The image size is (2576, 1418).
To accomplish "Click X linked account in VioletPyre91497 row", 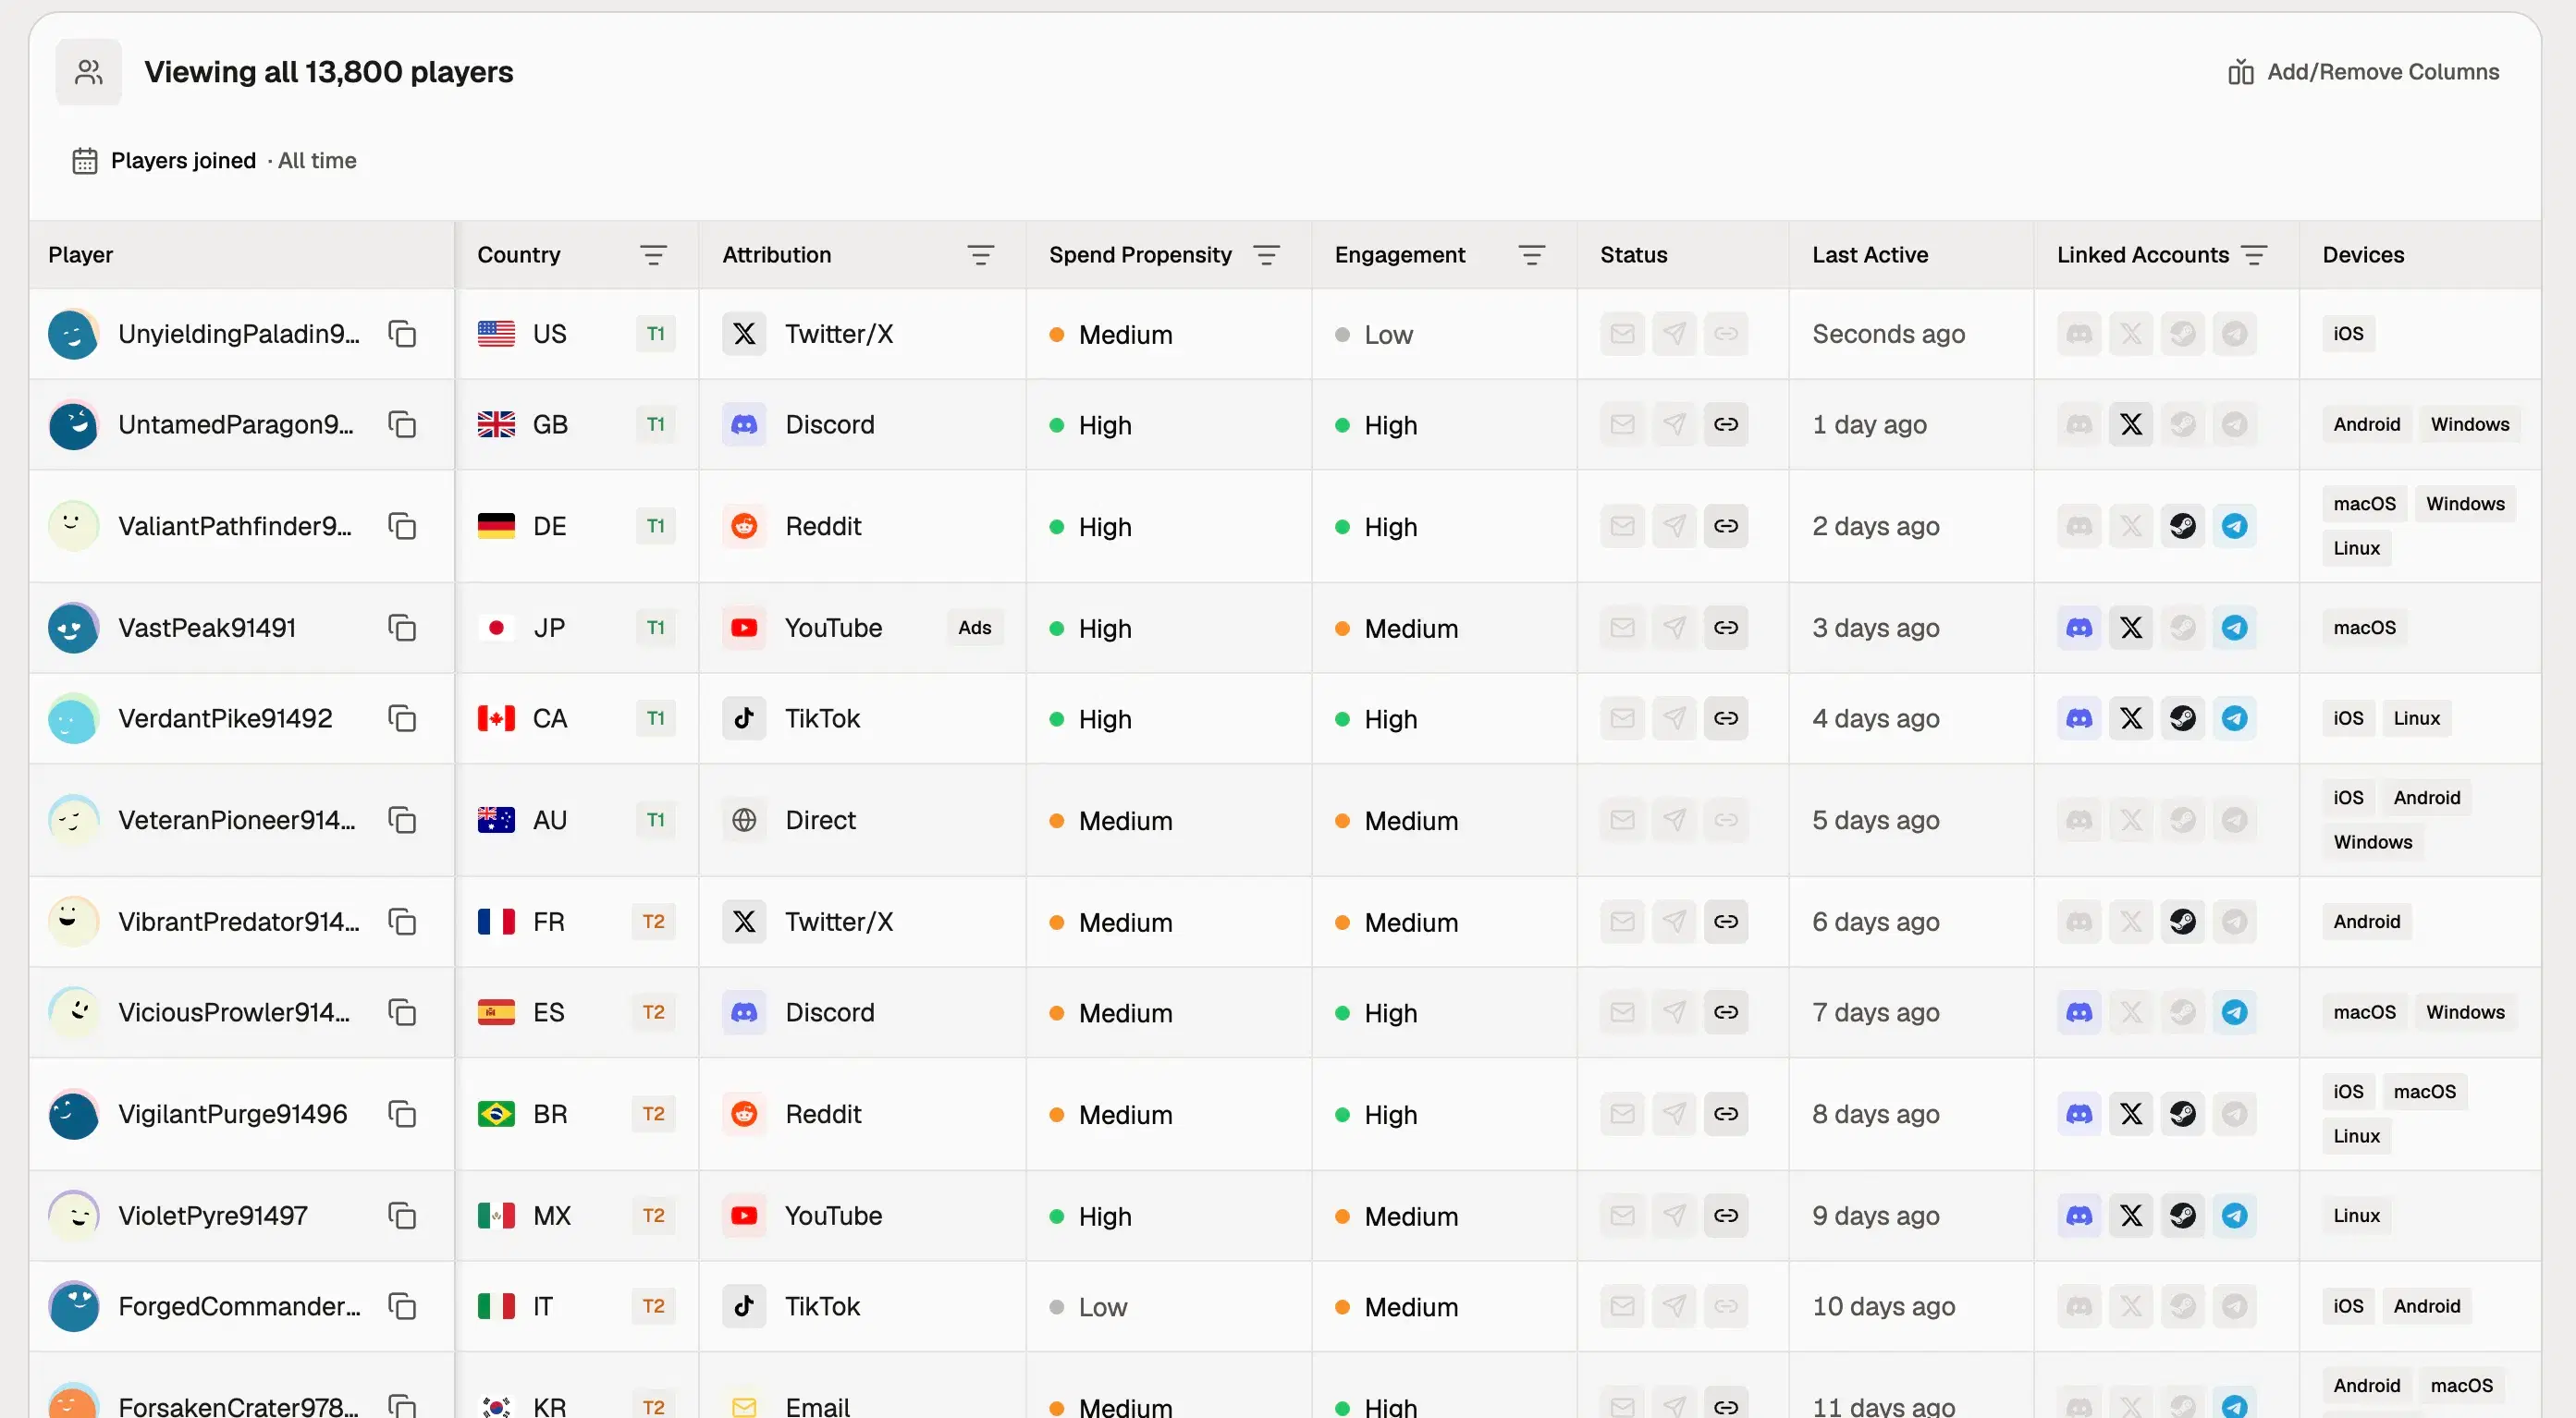I will (2131, 1216).
